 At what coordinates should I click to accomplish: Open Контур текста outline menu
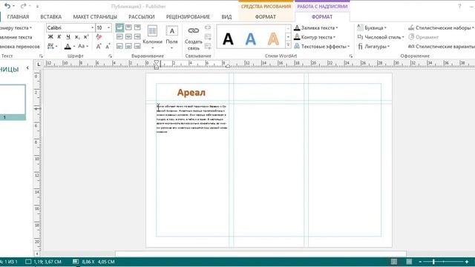tap(315, 37)
